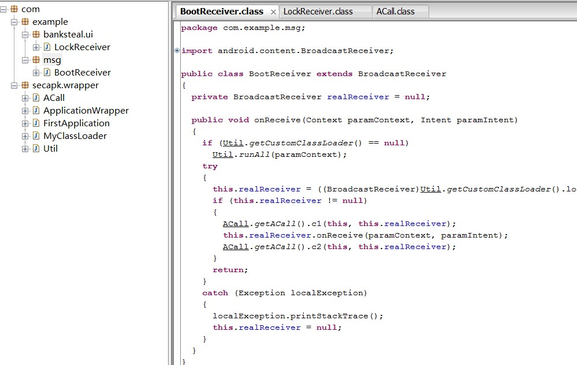The height and width of the screenshot is (365, 577).
Task: Click 'extends' in the class declaration
Action: (x=334, y=74)
